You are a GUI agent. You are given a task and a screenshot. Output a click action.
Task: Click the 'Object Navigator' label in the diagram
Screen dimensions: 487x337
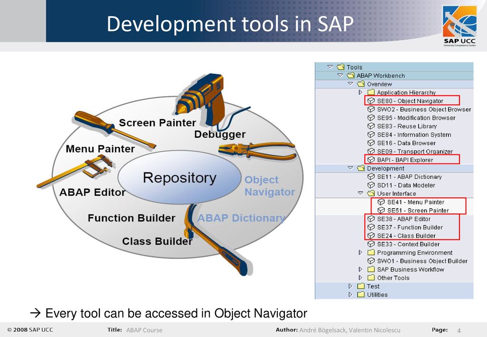click(270, 185)
